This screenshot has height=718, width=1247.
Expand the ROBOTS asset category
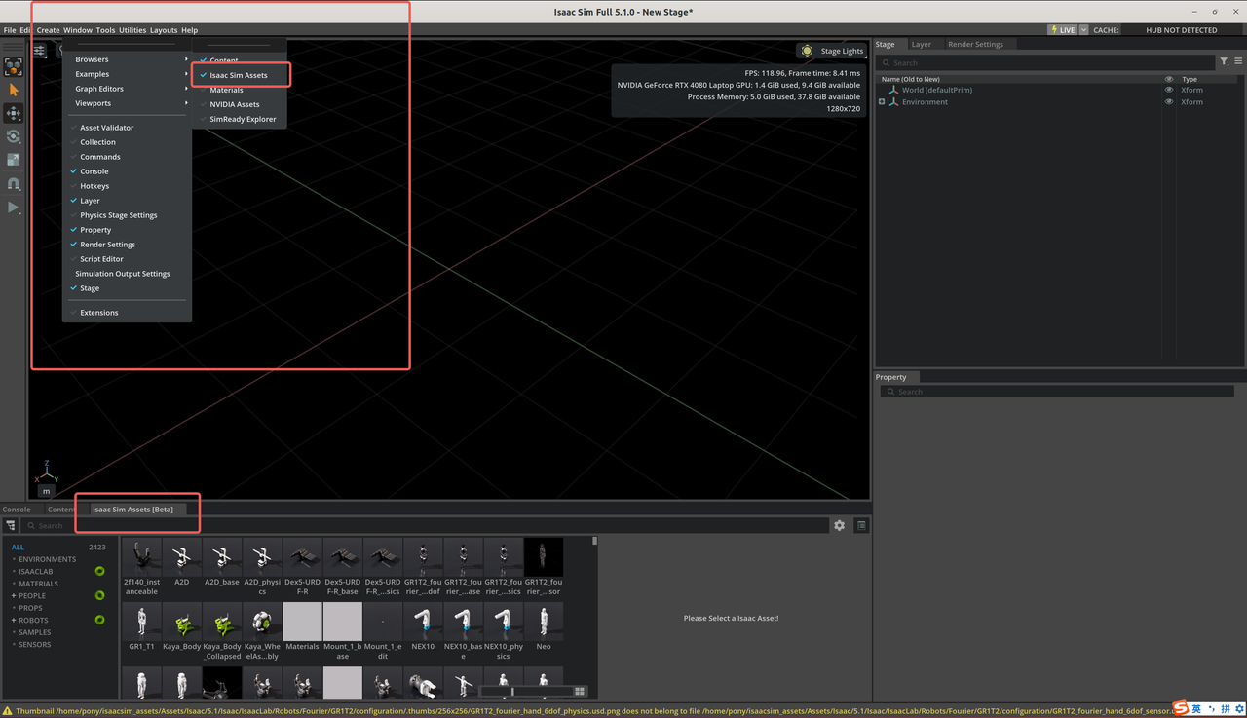point(14,620)
